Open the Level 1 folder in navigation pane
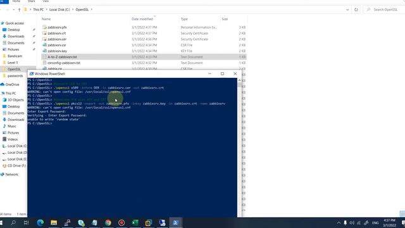 [x=13, y=63]
